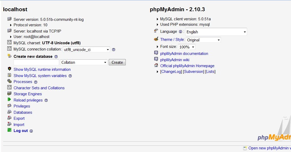The height and width of the screenshot is (152, 291).
Task: Open the Import link
Action: [19, 125]
